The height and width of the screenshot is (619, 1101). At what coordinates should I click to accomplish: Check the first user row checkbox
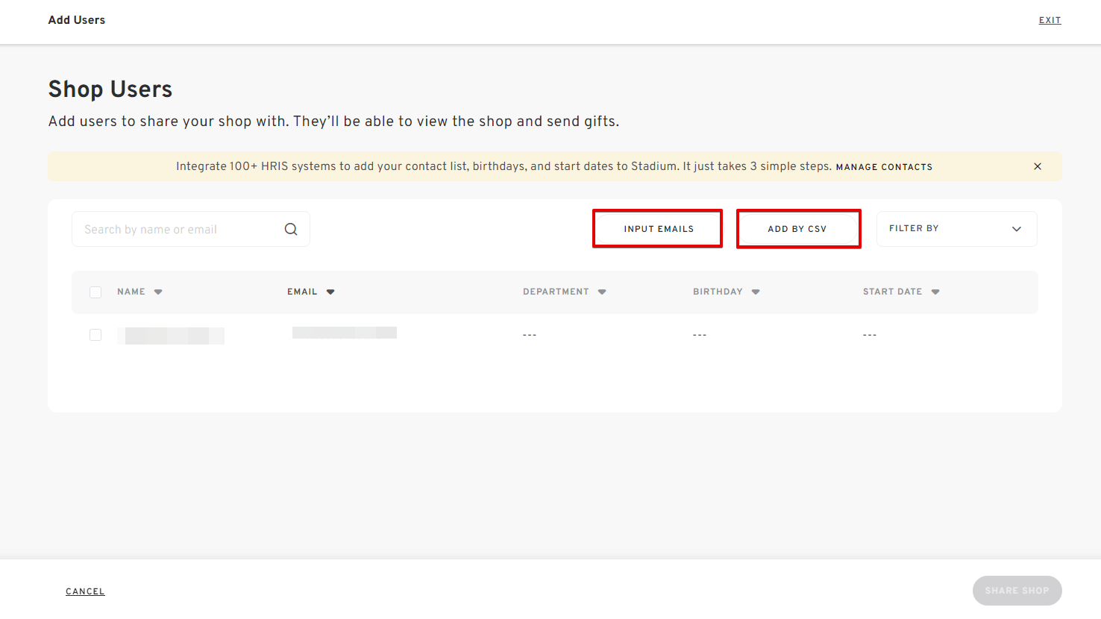point(95,335)
